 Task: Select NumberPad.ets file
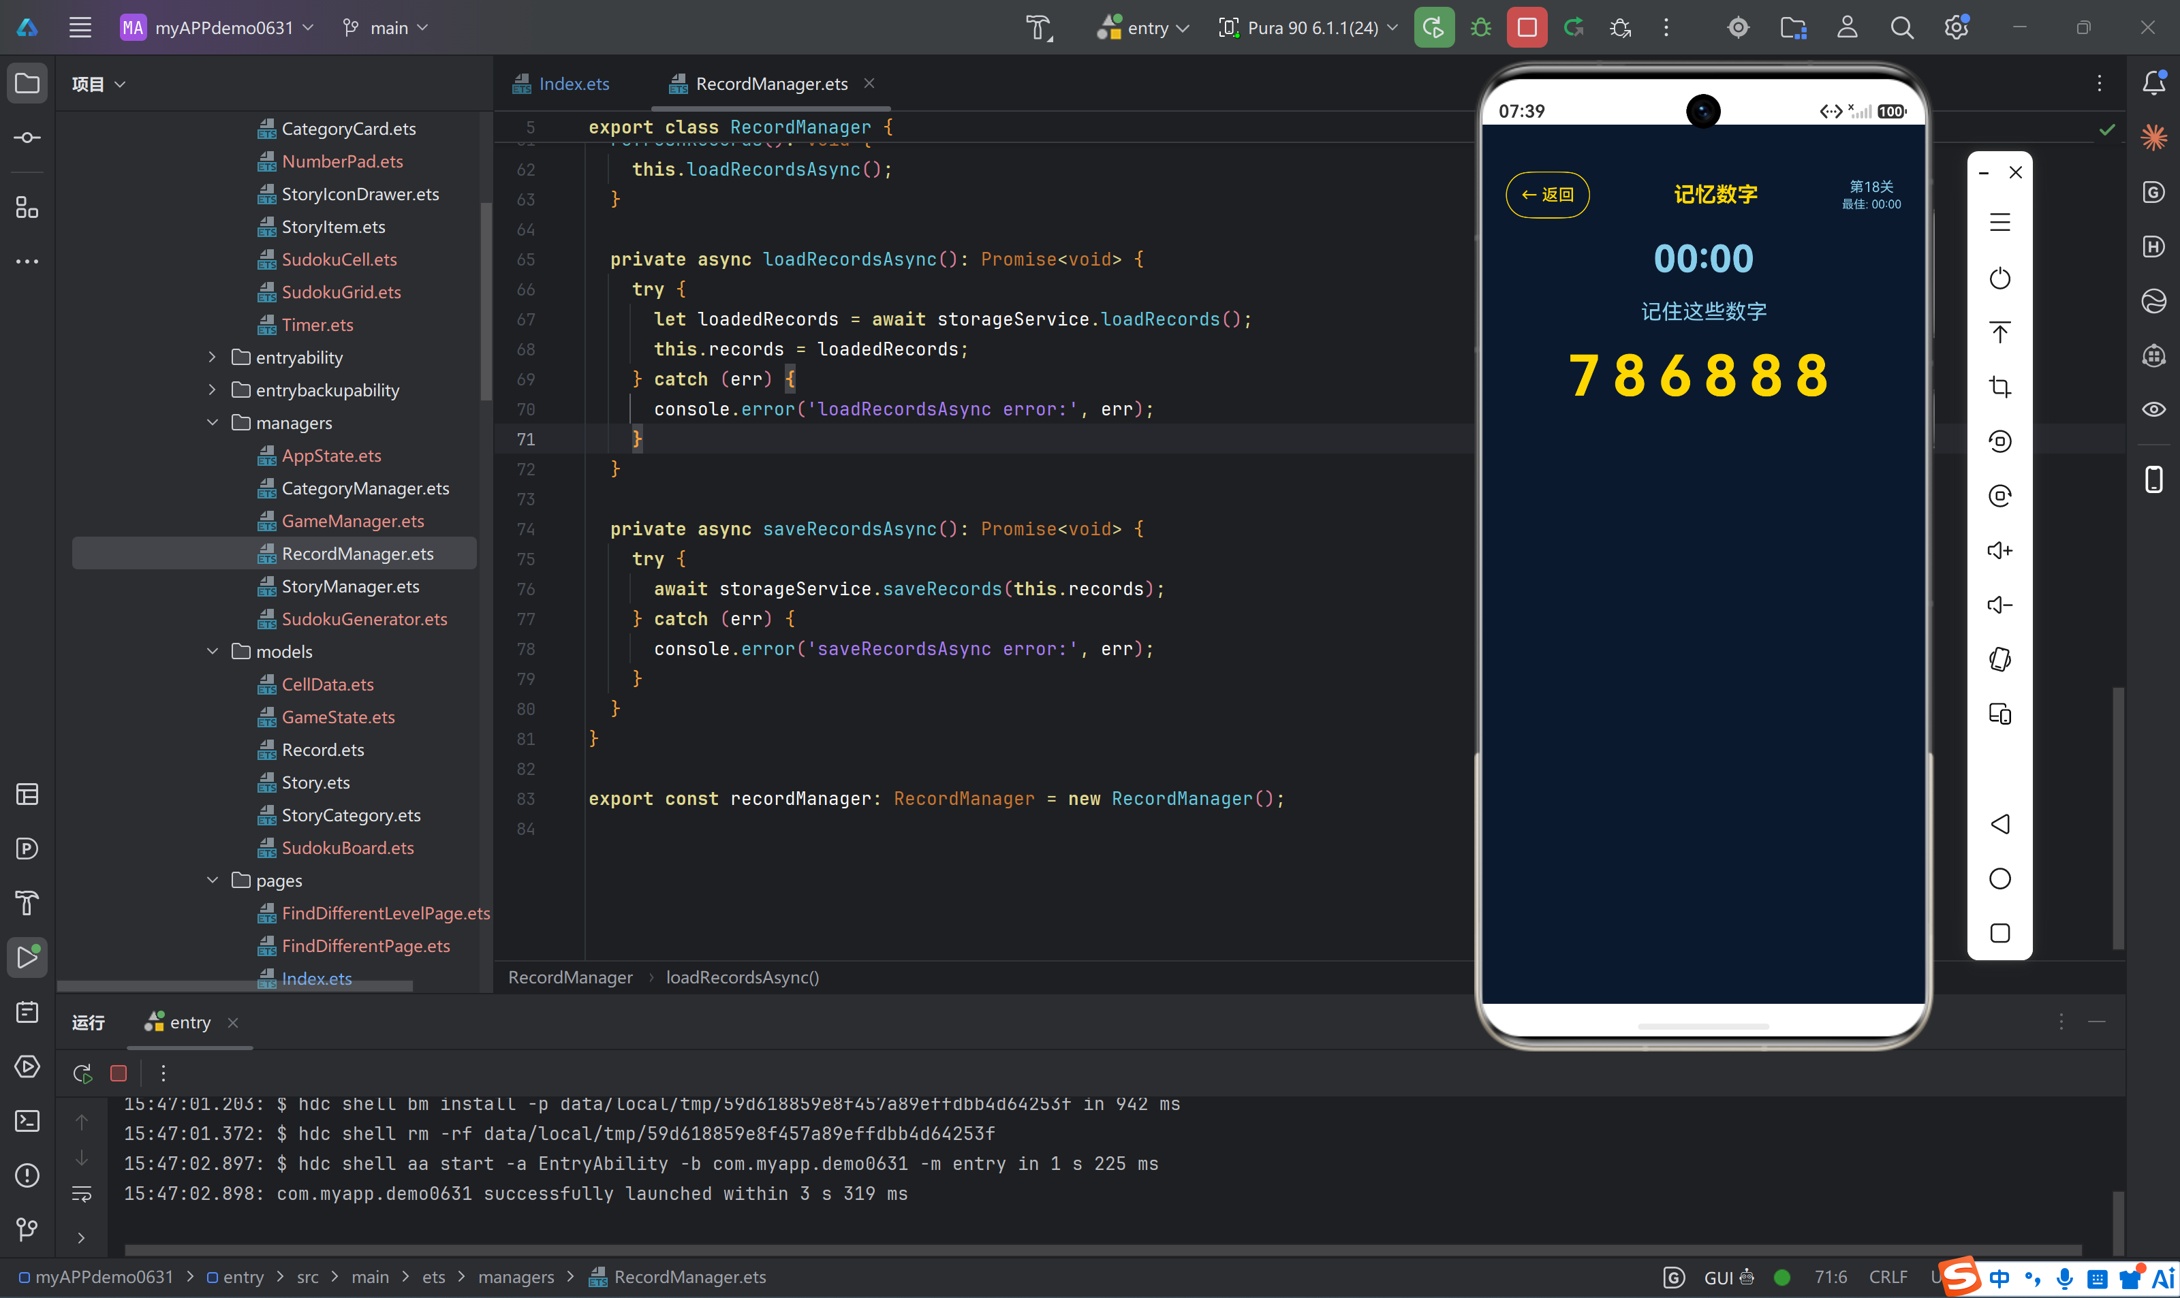pyautogui.click(x=342, y=161)
